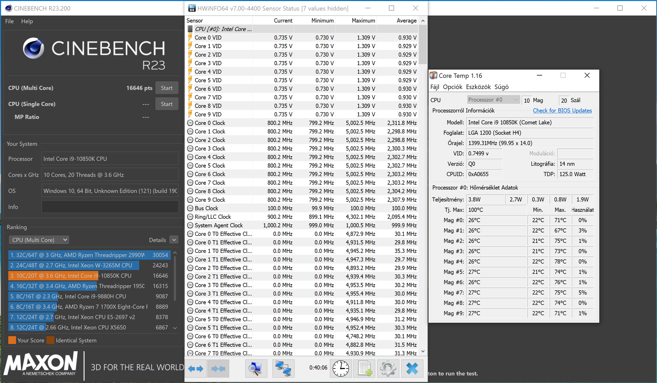Click clock icon beside System Agent Clock
657x383 pixels.
click(x=190, y=225)
